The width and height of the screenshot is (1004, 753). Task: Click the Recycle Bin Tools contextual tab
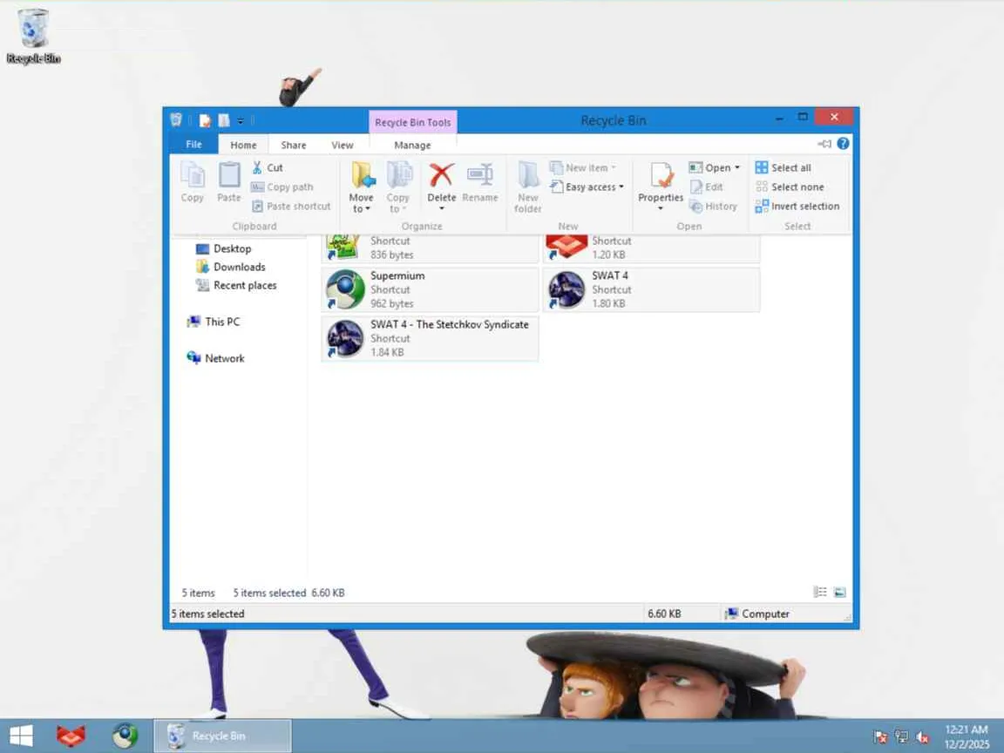(412, 122)
